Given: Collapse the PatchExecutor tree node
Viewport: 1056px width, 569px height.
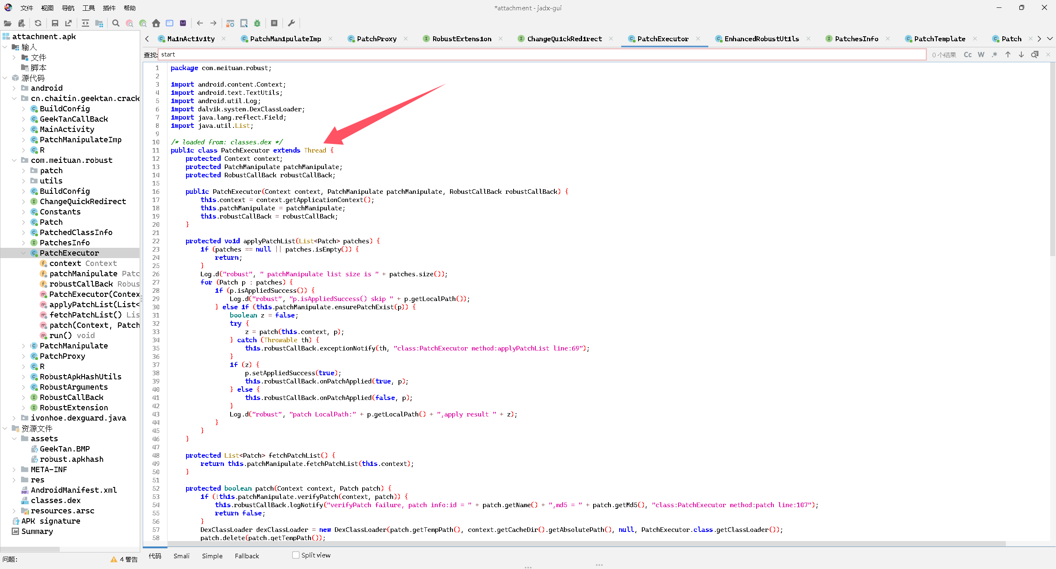Looking at the screenshot, I should (x=24, y=253).
